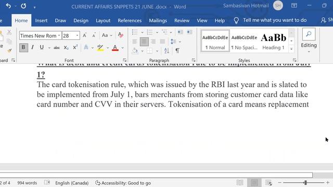Open the Design tab

click(81, 21)
